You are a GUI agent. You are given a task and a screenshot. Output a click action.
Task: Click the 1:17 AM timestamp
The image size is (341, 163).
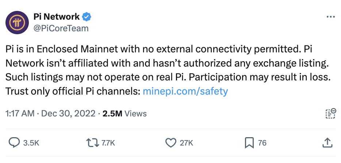click(20, 114)
